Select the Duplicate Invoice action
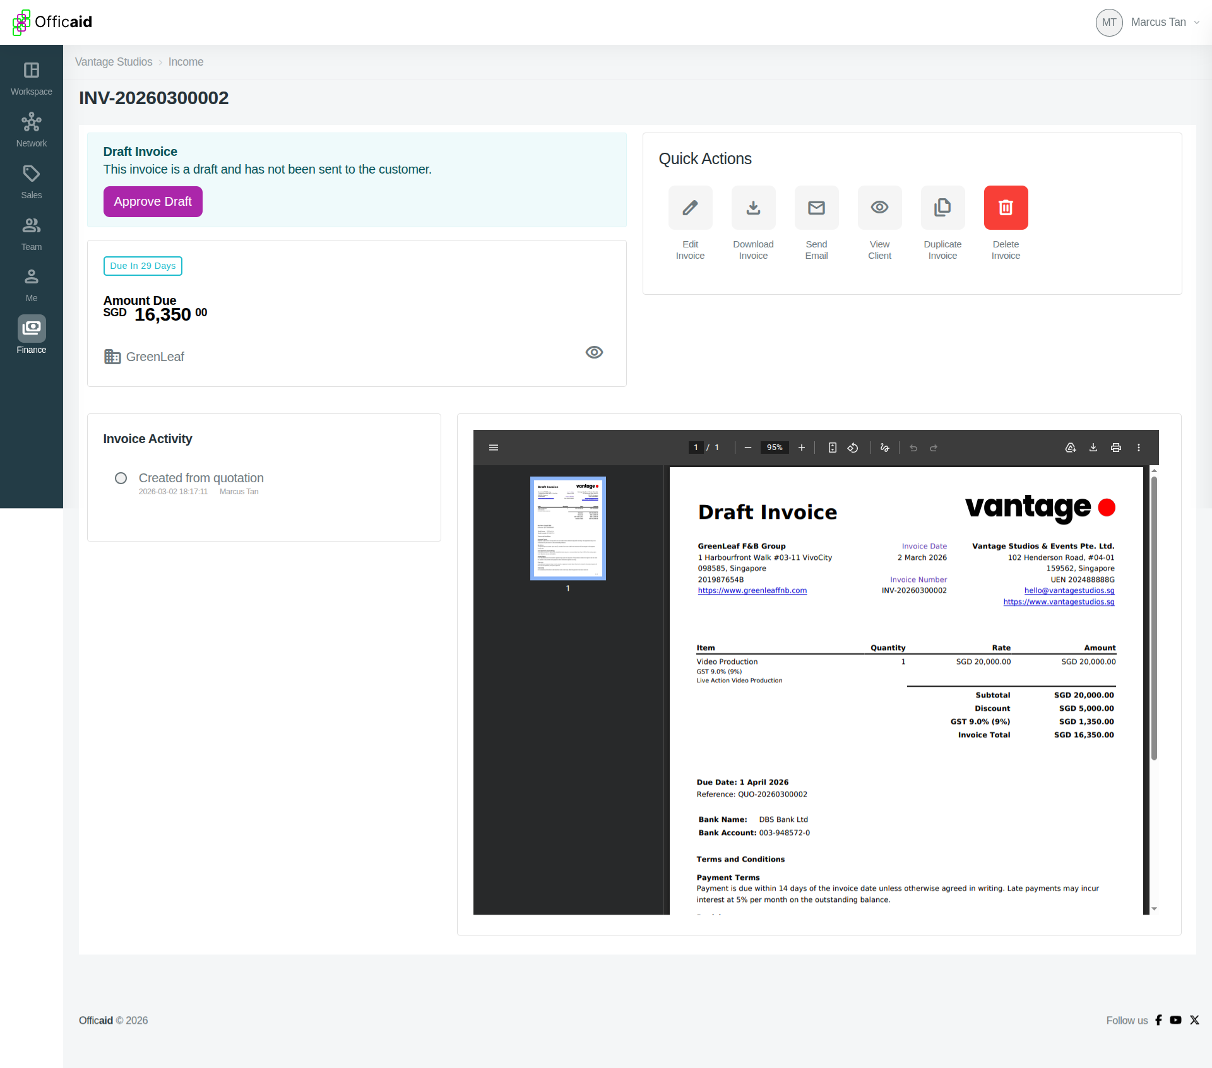The image size is (1212, 1068). click(942, 208)
